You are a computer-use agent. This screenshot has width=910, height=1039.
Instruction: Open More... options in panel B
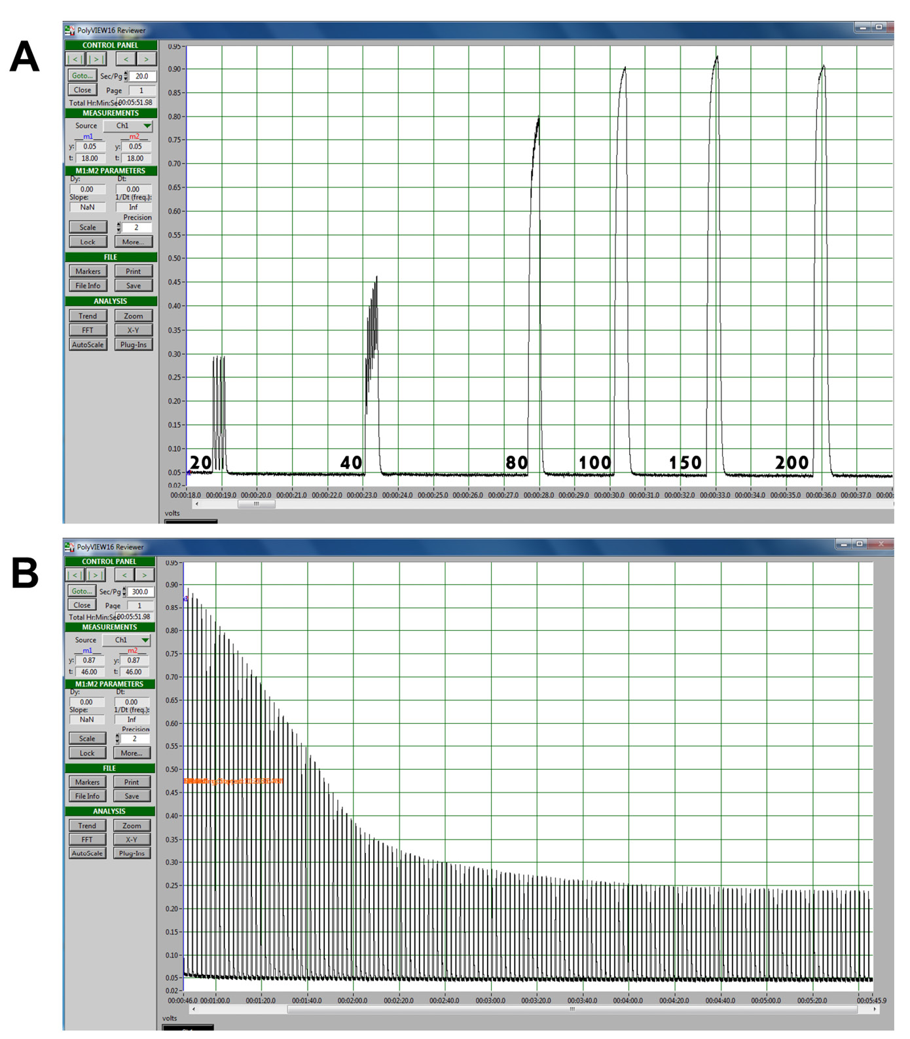tap(132, 753)
